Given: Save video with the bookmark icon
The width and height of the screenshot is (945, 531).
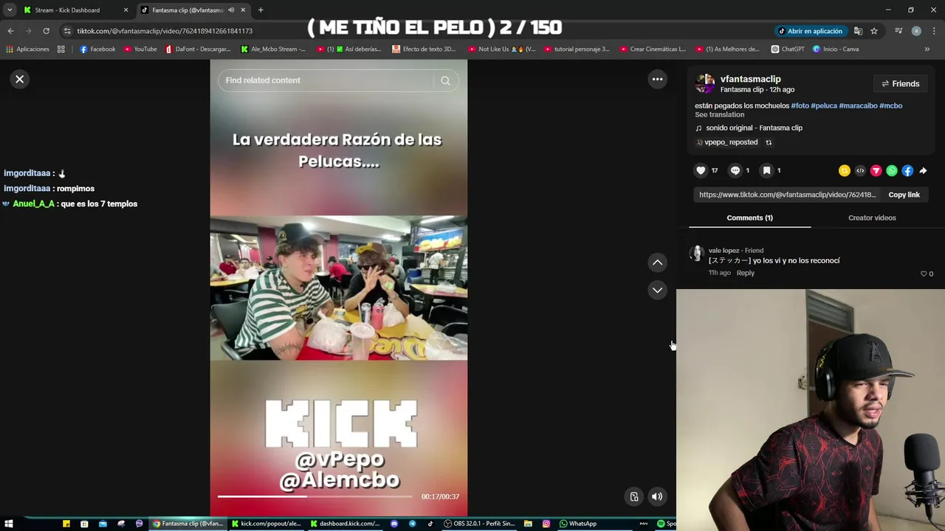Looking at the screenshot, I should tap(766, 170).
